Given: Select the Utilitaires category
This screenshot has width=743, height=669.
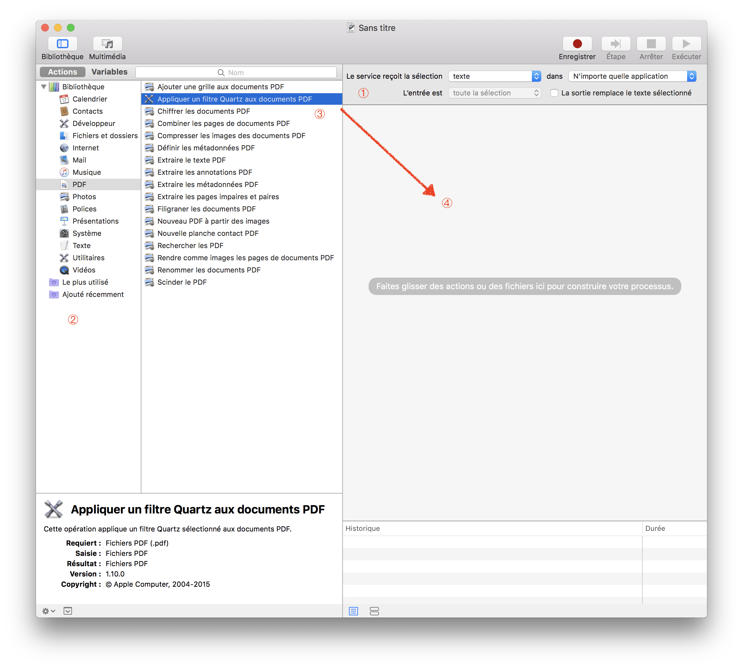Looking at the screenshot, I should [x=89, y=258].
